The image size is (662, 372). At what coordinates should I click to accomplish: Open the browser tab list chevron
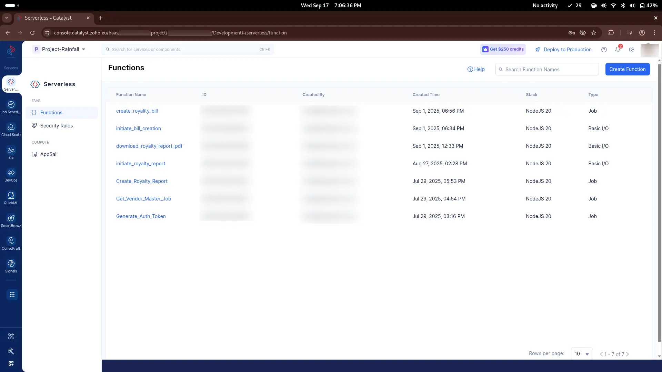pyautogui.click(x=7, y=18)
